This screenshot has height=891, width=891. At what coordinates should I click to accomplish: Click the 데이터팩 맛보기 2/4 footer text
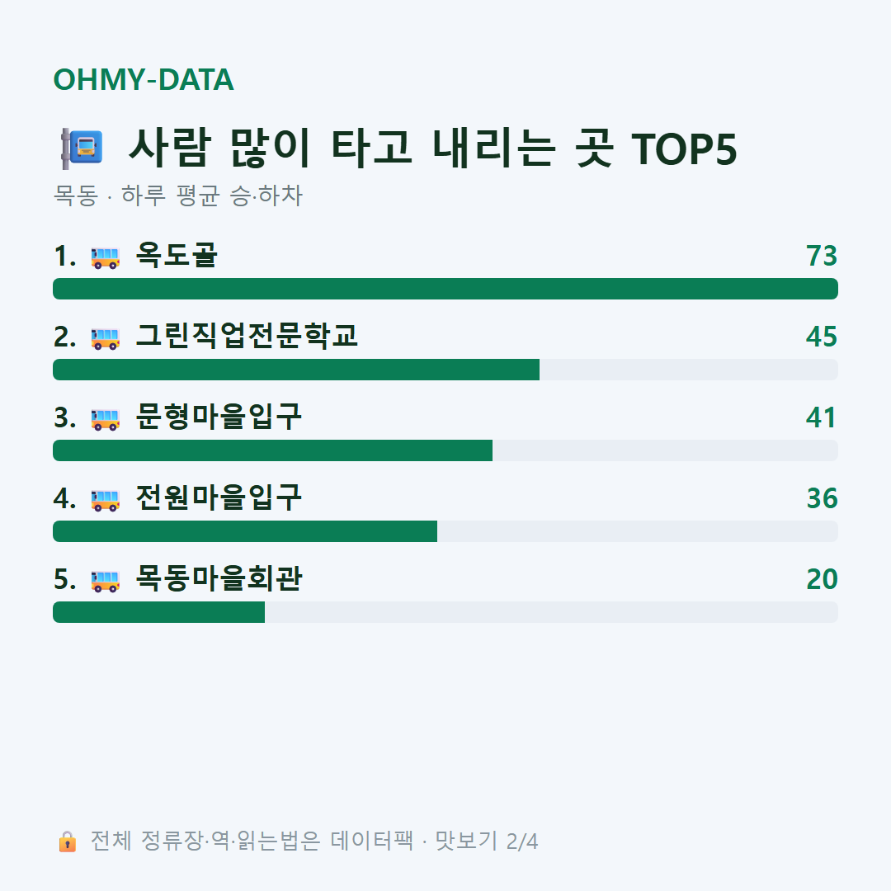coord(434,841)
